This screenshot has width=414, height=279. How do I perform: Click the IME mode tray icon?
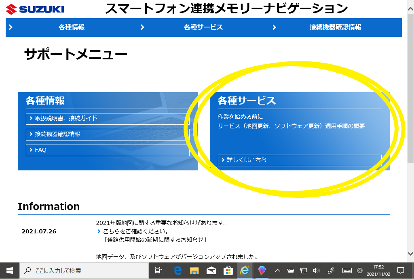coord(359,271)
